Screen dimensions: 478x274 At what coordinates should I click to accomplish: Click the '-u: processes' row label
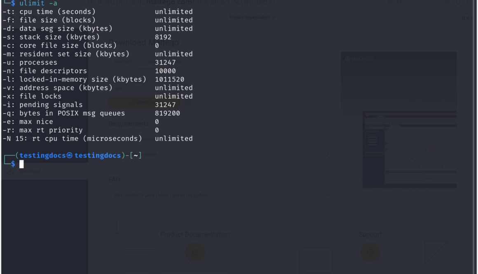pos(30,63)
